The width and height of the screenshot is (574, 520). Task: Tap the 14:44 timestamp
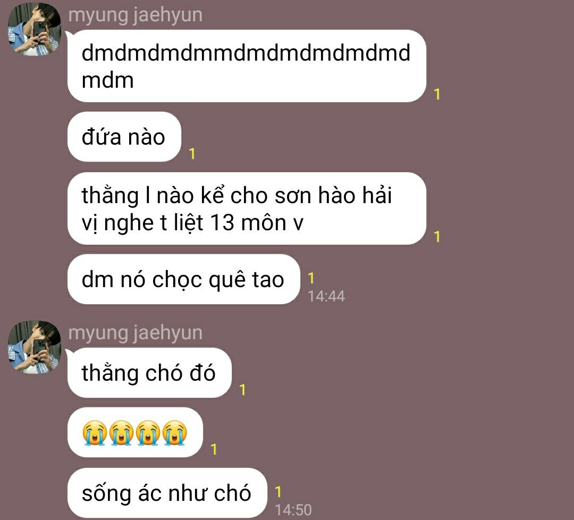pyautogui.click(x=326, y=296)
